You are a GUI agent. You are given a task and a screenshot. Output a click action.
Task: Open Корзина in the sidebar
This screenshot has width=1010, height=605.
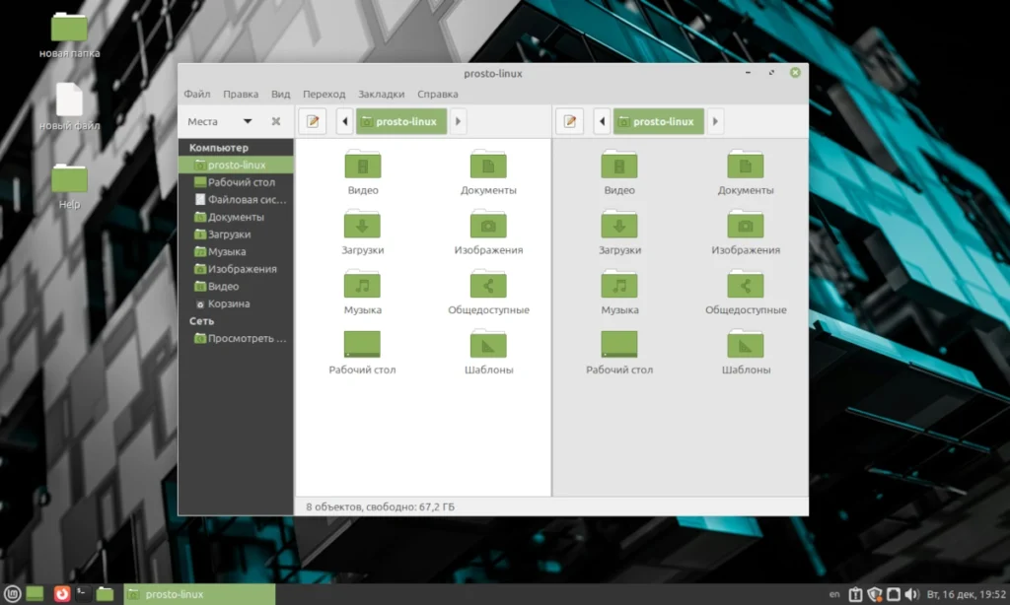coord(236,303)
